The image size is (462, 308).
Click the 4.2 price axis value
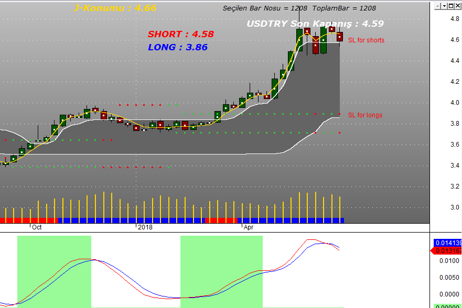(455, 82)
